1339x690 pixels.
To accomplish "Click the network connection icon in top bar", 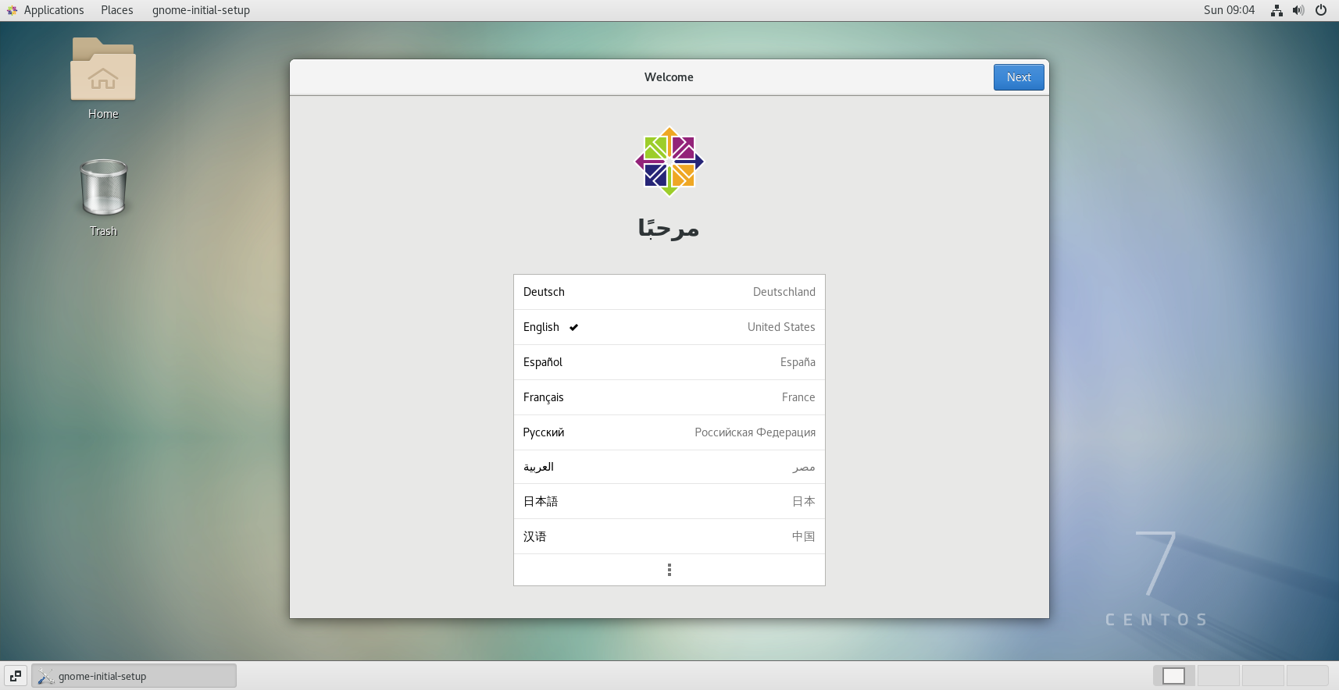I will click(x=1277, y=10).
